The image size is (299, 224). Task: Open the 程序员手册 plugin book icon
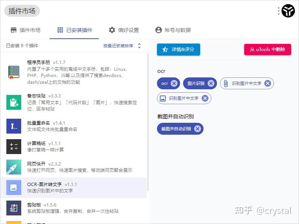pyautogui.click(x=13, y=72)
